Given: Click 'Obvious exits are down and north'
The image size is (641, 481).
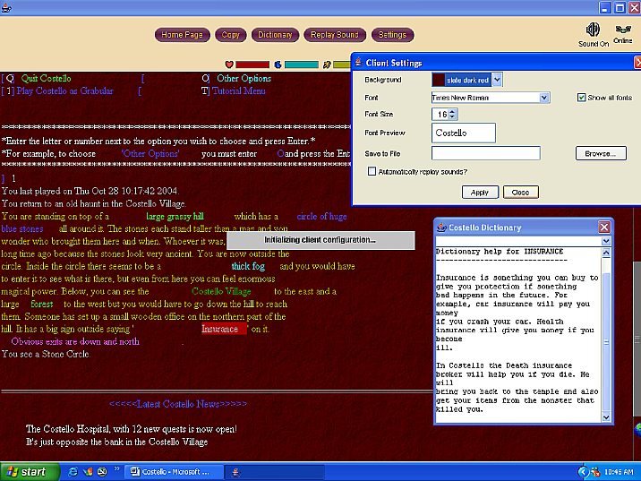Looking at the screenshot, I should 75,341.
